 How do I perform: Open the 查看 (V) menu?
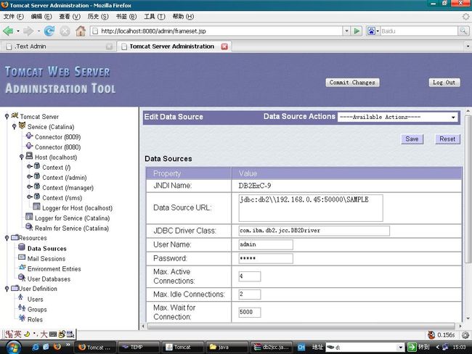tap(70, 17)
